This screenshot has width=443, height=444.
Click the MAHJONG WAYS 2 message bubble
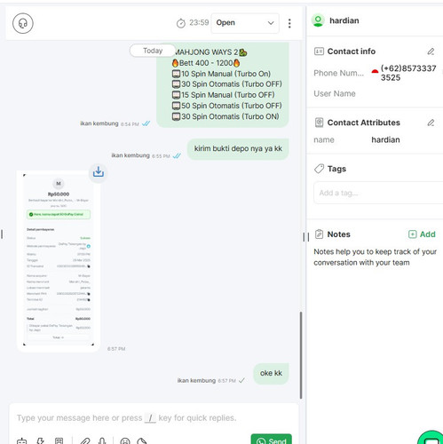coord(223,84)
